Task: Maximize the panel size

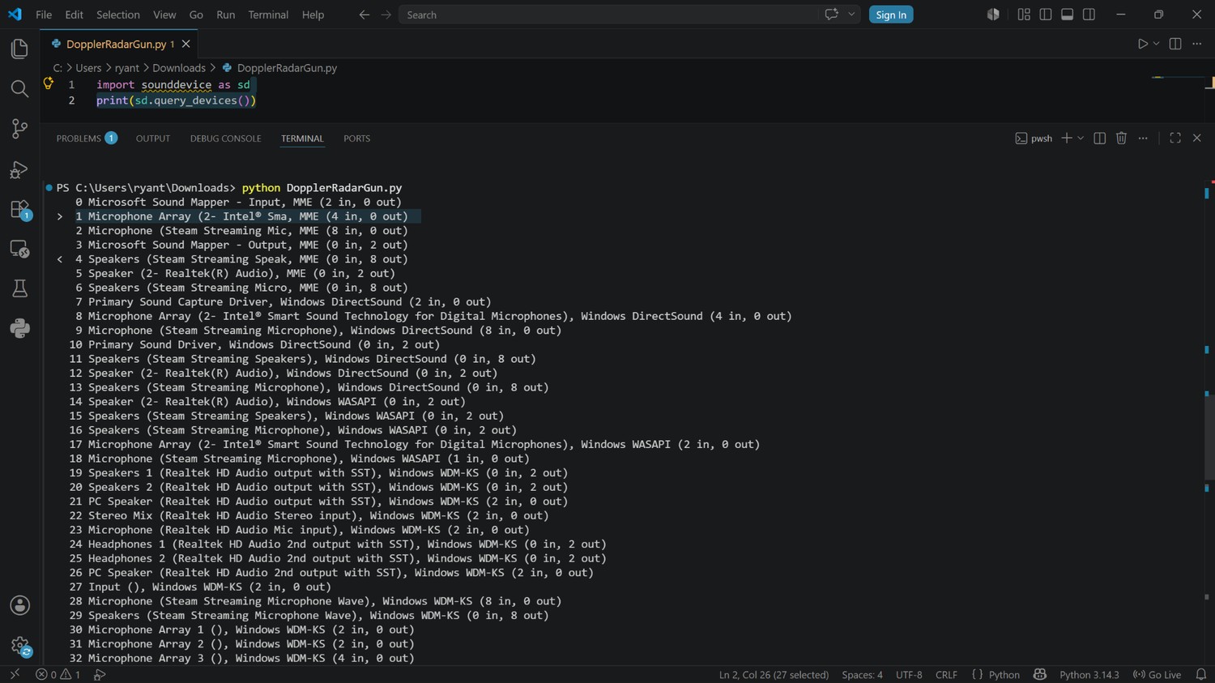Action: (1175, 139)
